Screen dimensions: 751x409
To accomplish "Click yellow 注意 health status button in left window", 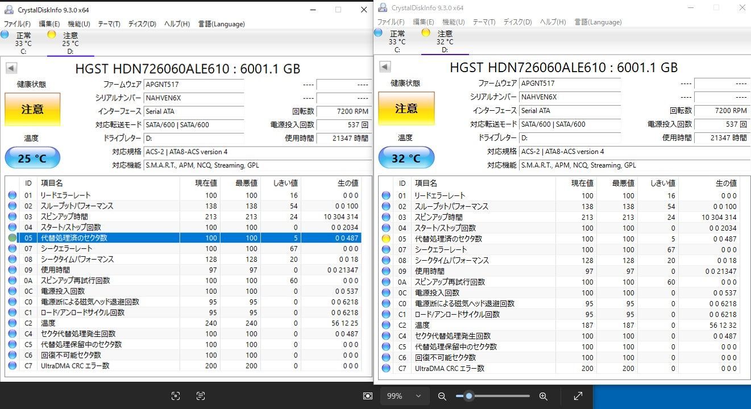I will click(32, 108).
